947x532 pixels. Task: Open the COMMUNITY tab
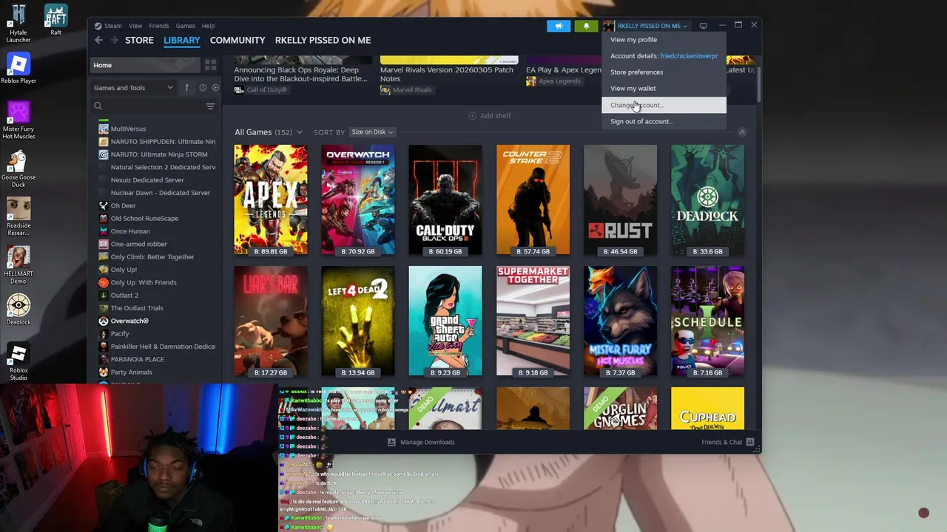(237, 40)
